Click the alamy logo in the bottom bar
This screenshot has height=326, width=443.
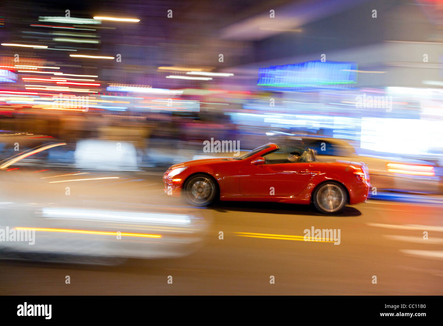point(34,310)
